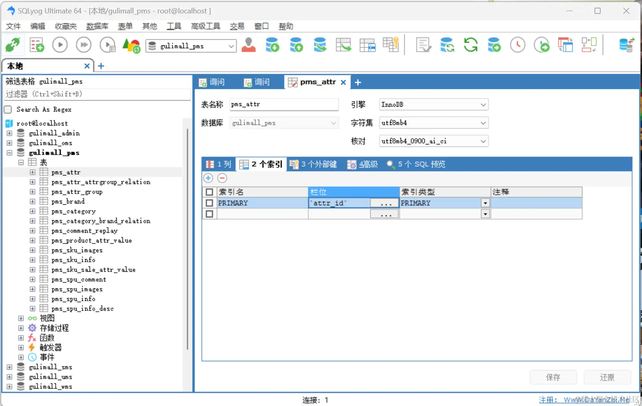Open the new query editor icon
This screenshot has height=406, width=642.
coord(37,45)
